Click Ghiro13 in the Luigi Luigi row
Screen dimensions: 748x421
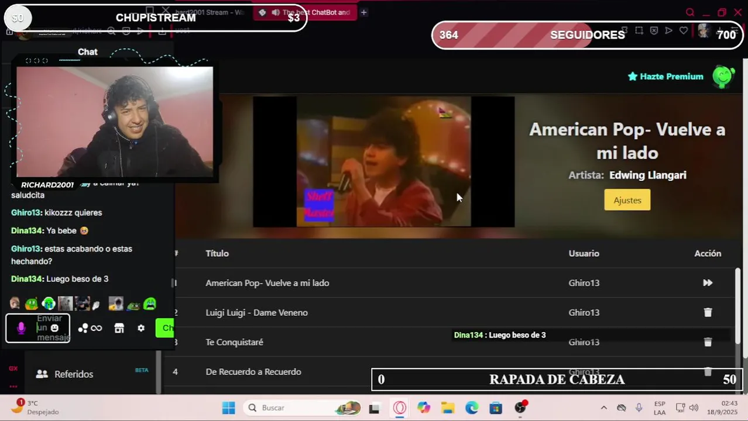584,313
